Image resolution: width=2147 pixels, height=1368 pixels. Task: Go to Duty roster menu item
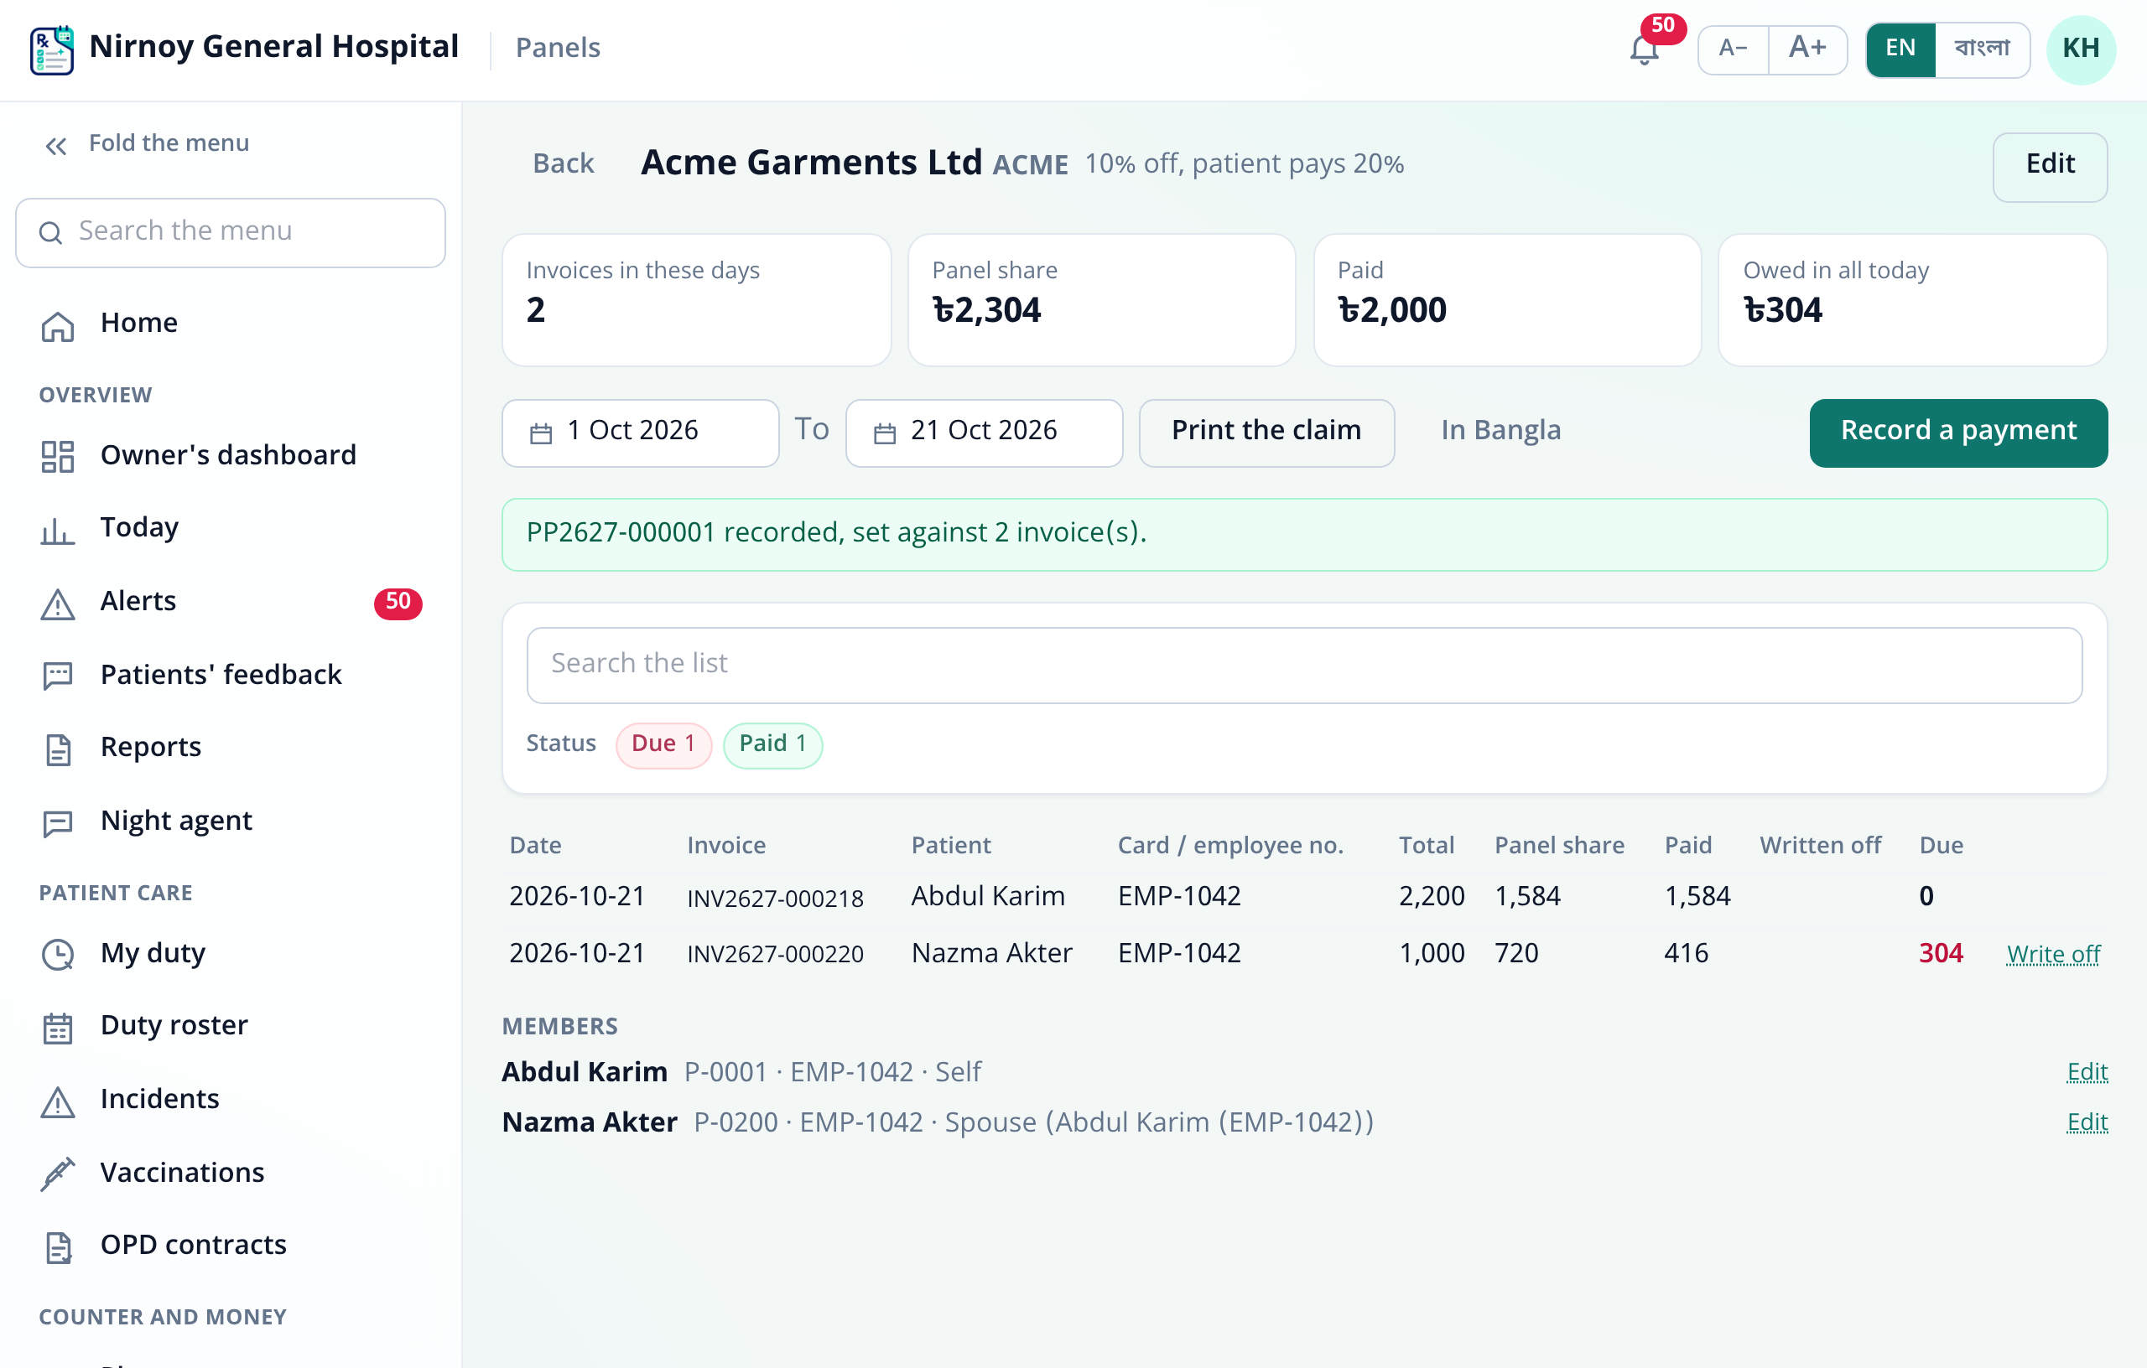(230, 1027)
